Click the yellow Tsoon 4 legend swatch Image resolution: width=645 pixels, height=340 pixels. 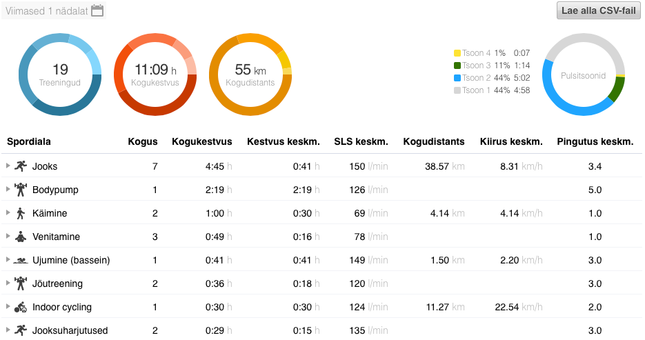tap(457, 53)
